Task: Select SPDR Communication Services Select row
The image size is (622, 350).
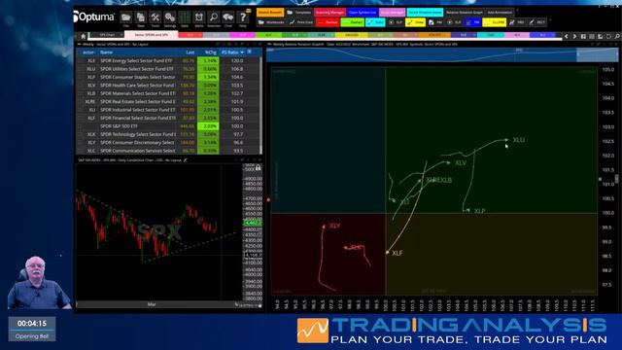Action: click(168, 151)
